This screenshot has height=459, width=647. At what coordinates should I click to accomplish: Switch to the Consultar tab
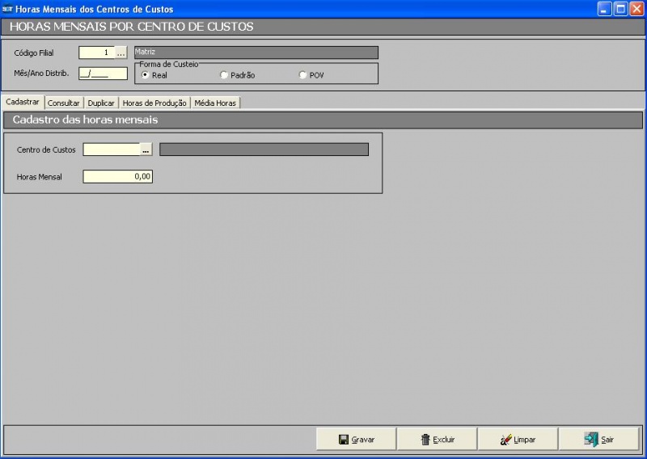64,103
